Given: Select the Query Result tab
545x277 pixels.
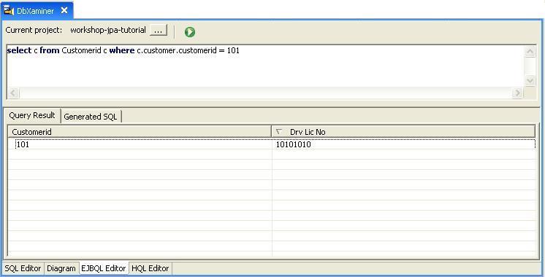Looking at the screenshot, I should [32, 115].
